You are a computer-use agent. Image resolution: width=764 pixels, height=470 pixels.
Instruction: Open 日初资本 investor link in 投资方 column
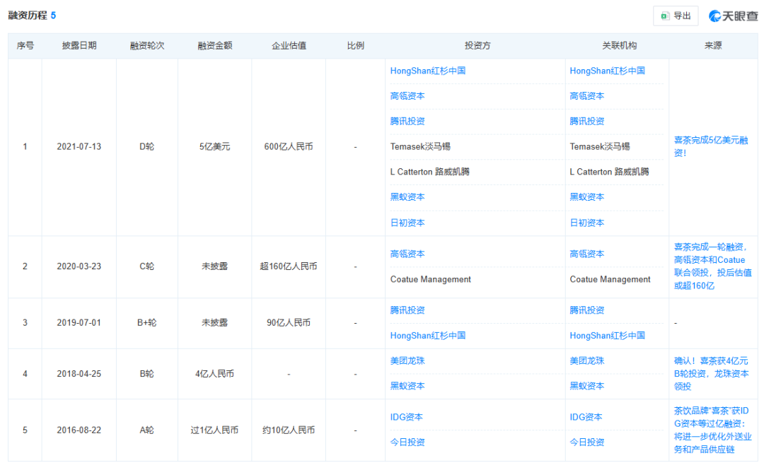(x=407, y=223)
